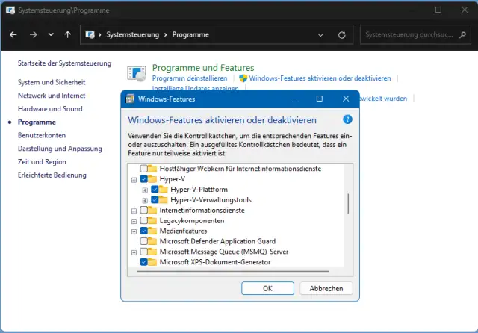This screenshot has width=478, height=333.
Task: Click the feature list vertical scrollbar thumb
Action: 348,204
